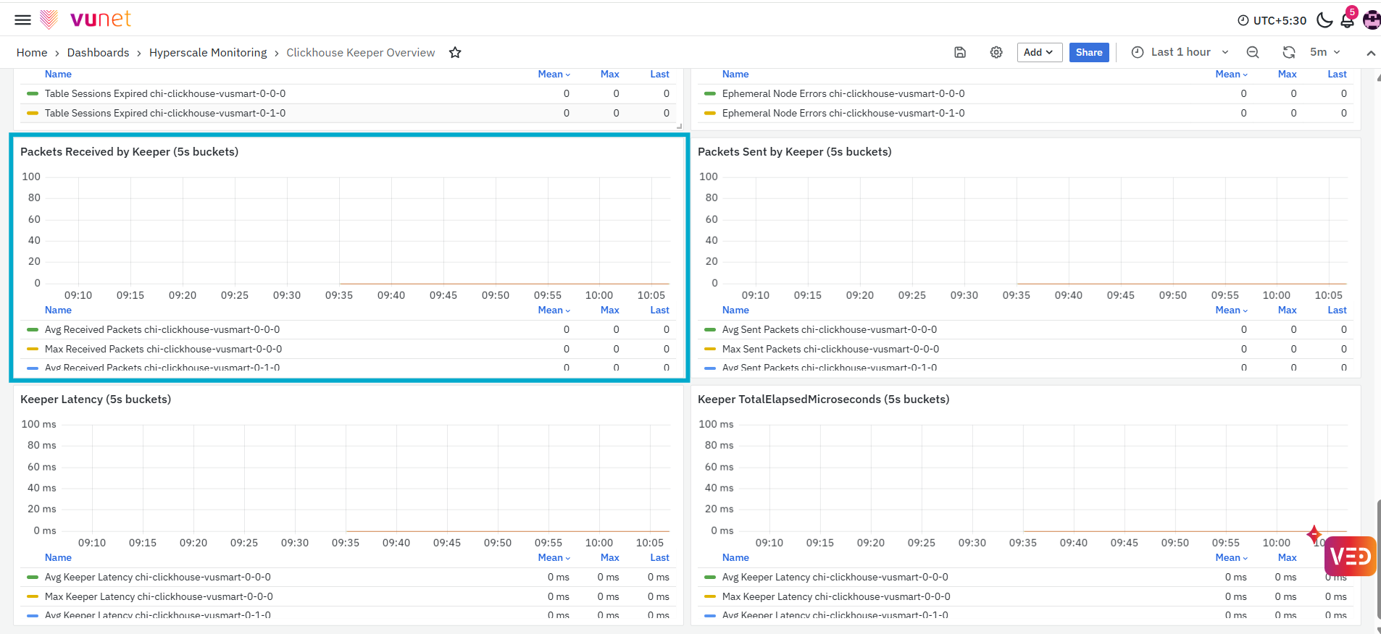The image size is (1381, 634).
Task: Toggle Max Sent Packets 0-0-0 series
Action: (830, 349)
